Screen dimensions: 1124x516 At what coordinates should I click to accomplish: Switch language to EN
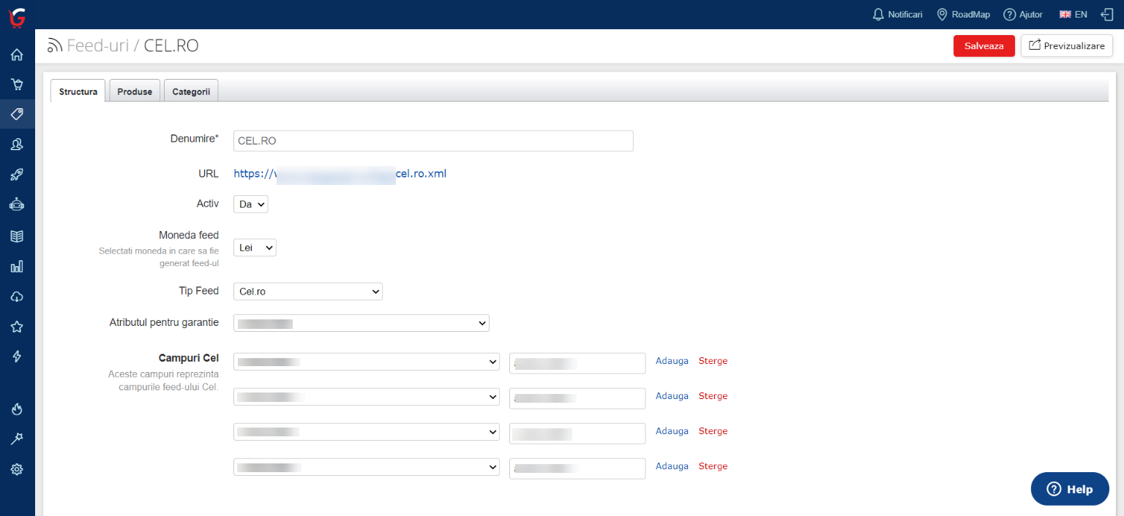point(1074,15)
